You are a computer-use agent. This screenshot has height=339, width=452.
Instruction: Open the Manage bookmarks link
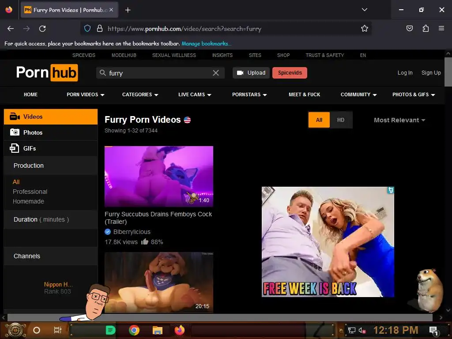207,44
